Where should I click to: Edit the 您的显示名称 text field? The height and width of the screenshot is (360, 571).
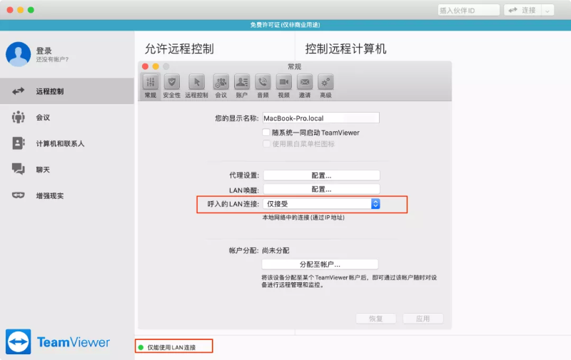click(320, 118)
